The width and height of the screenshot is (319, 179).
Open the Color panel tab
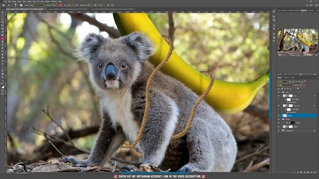[x=279, y=10]
